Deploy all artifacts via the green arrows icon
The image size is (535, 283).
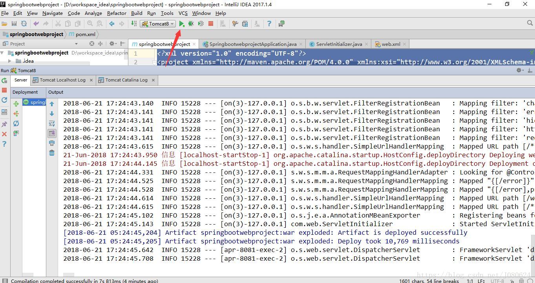click(x=16, y=104)
